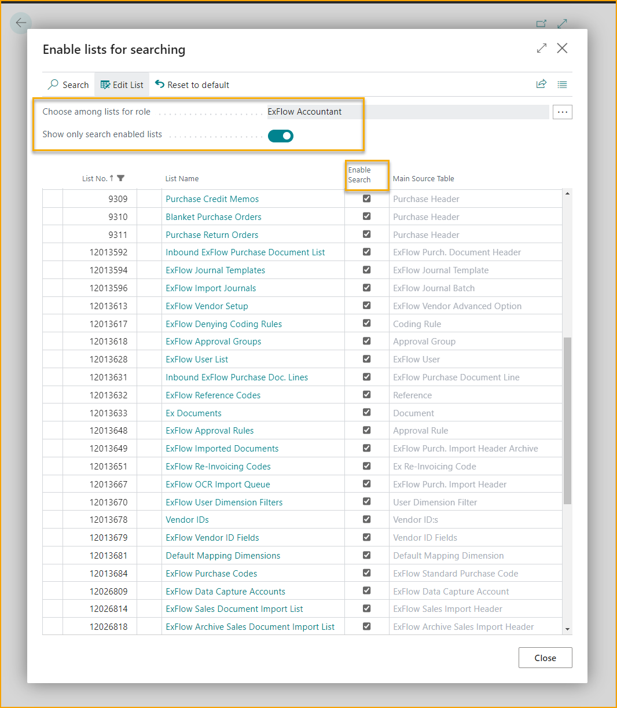This screenshot has width=617, height=708.
Task: Click the List No. filter funnel icon
Action: tap(121, 178)
